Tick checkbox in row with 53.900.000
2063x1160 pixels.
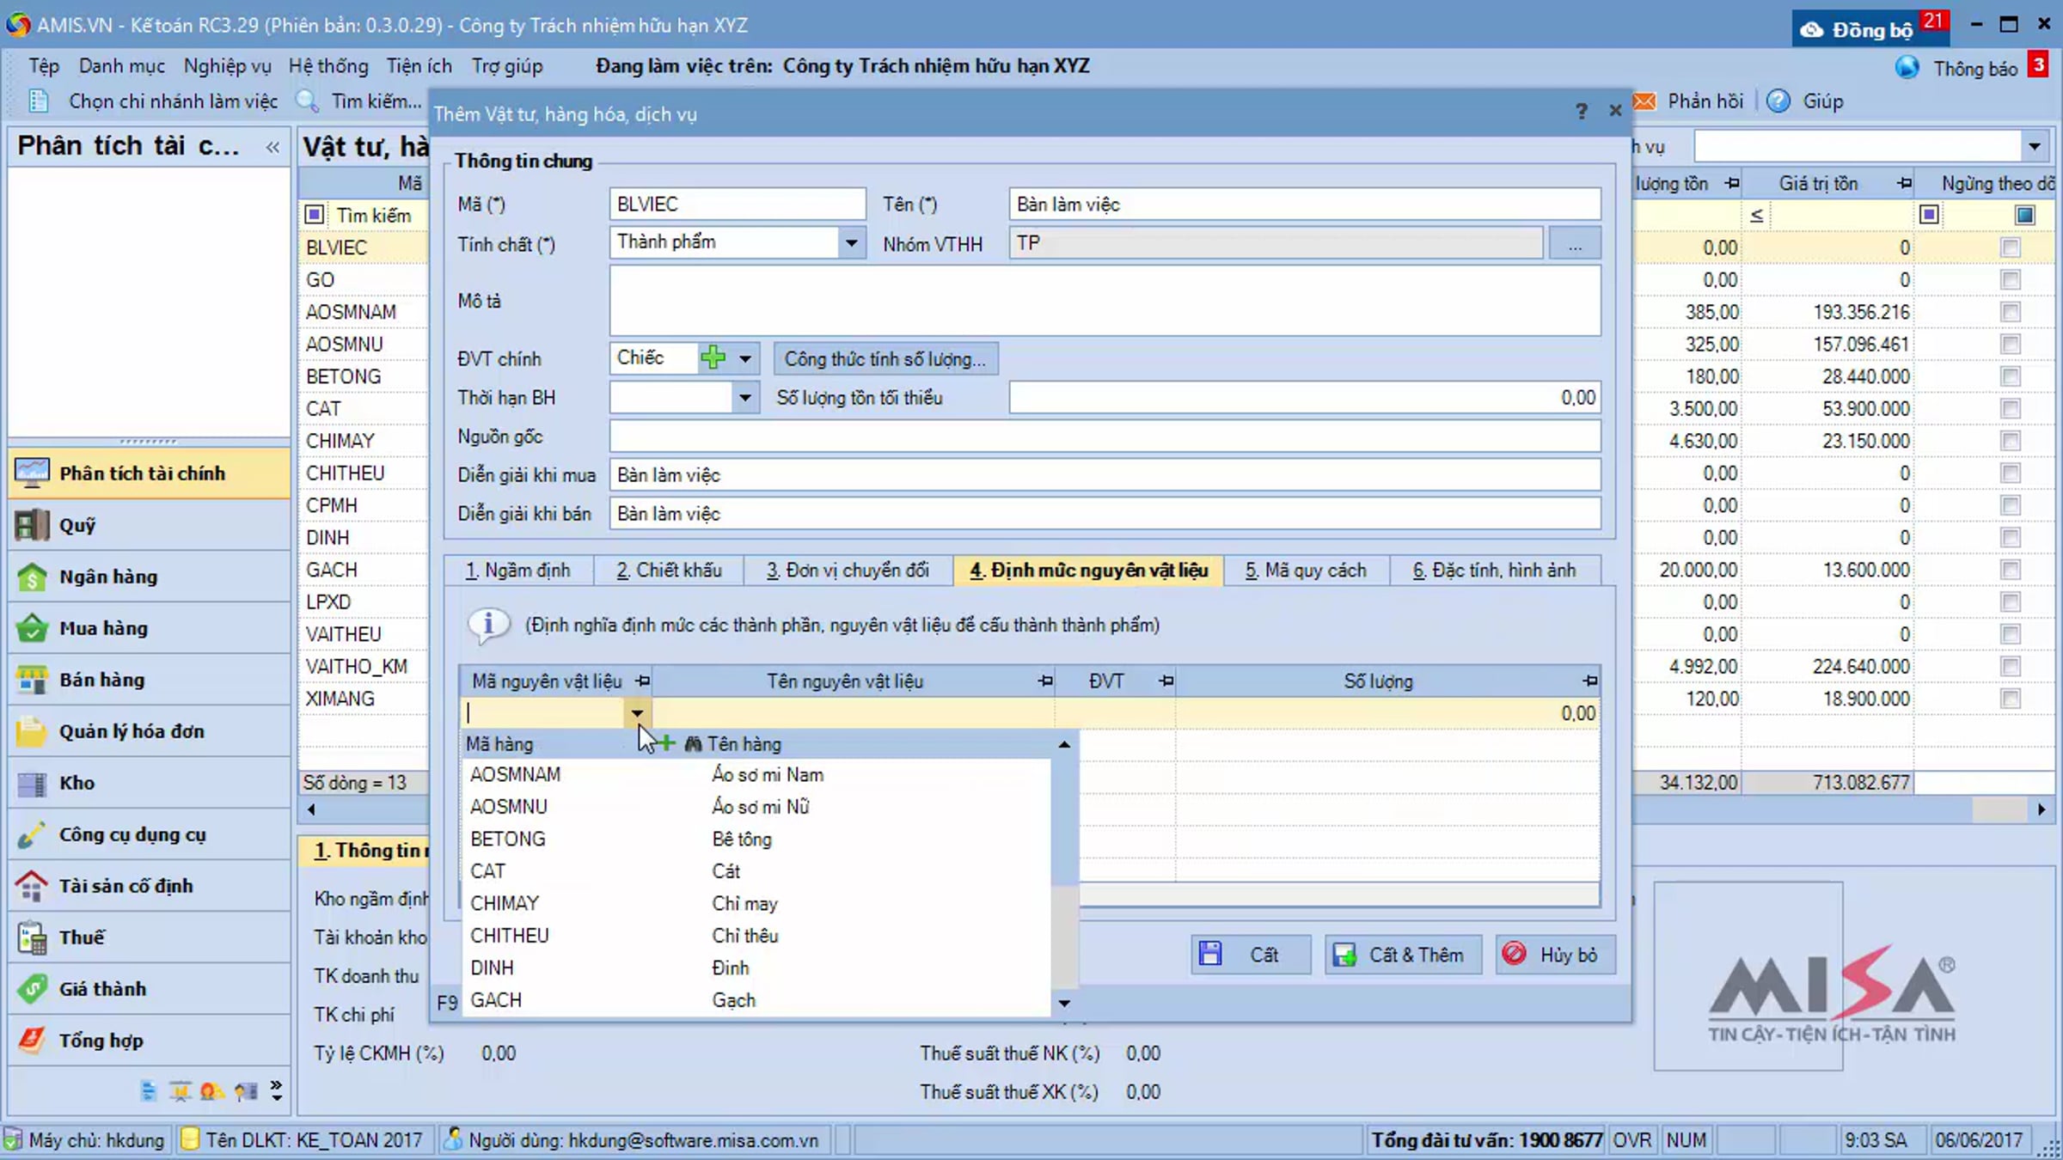coord(2010,409)
